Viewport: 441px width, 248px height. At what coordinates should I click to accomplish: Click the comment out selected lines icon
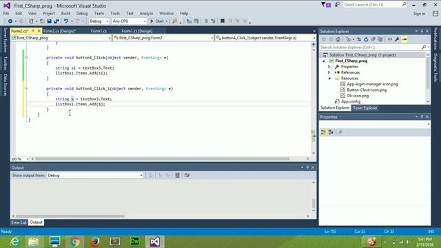(x=206, y=21)
